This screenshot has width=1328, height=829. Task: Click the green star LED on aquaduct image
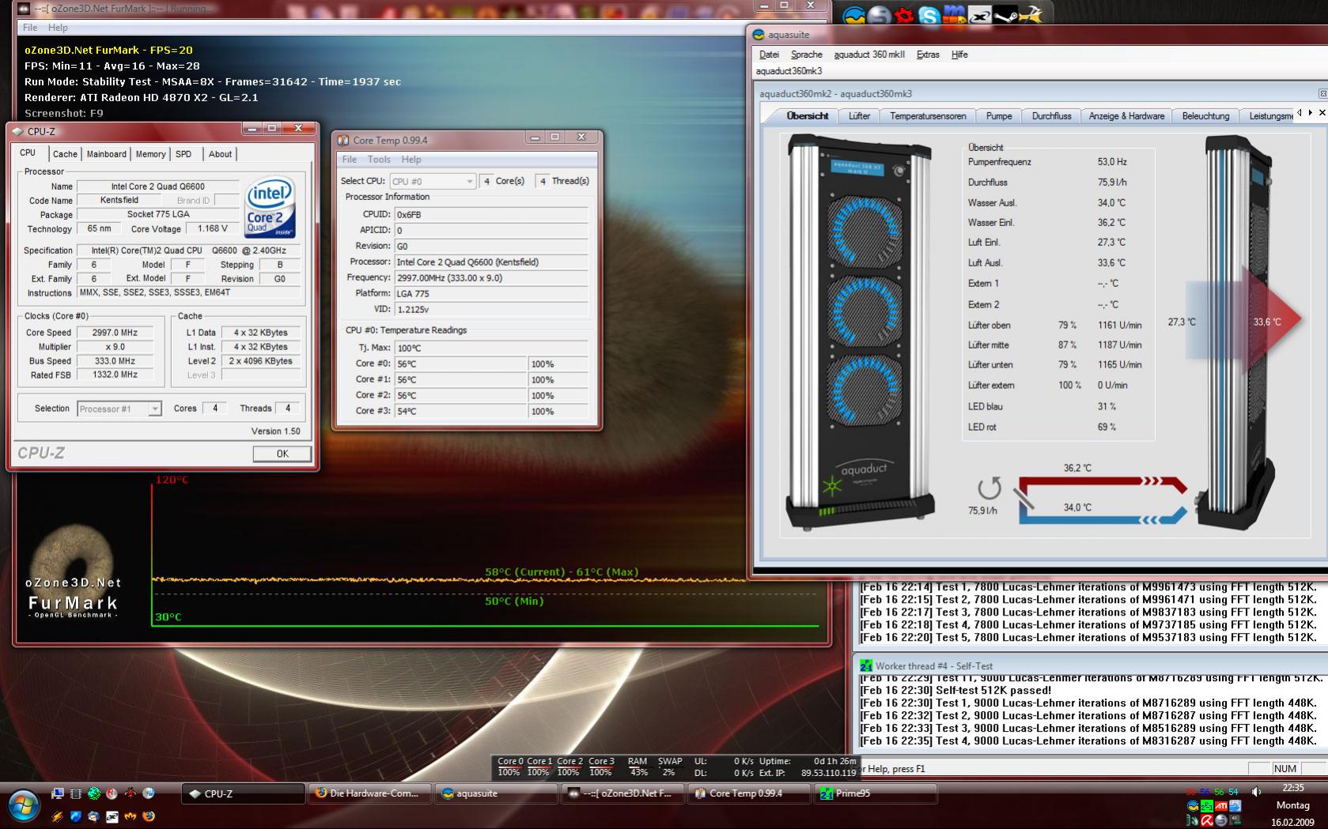click(832, 485)
